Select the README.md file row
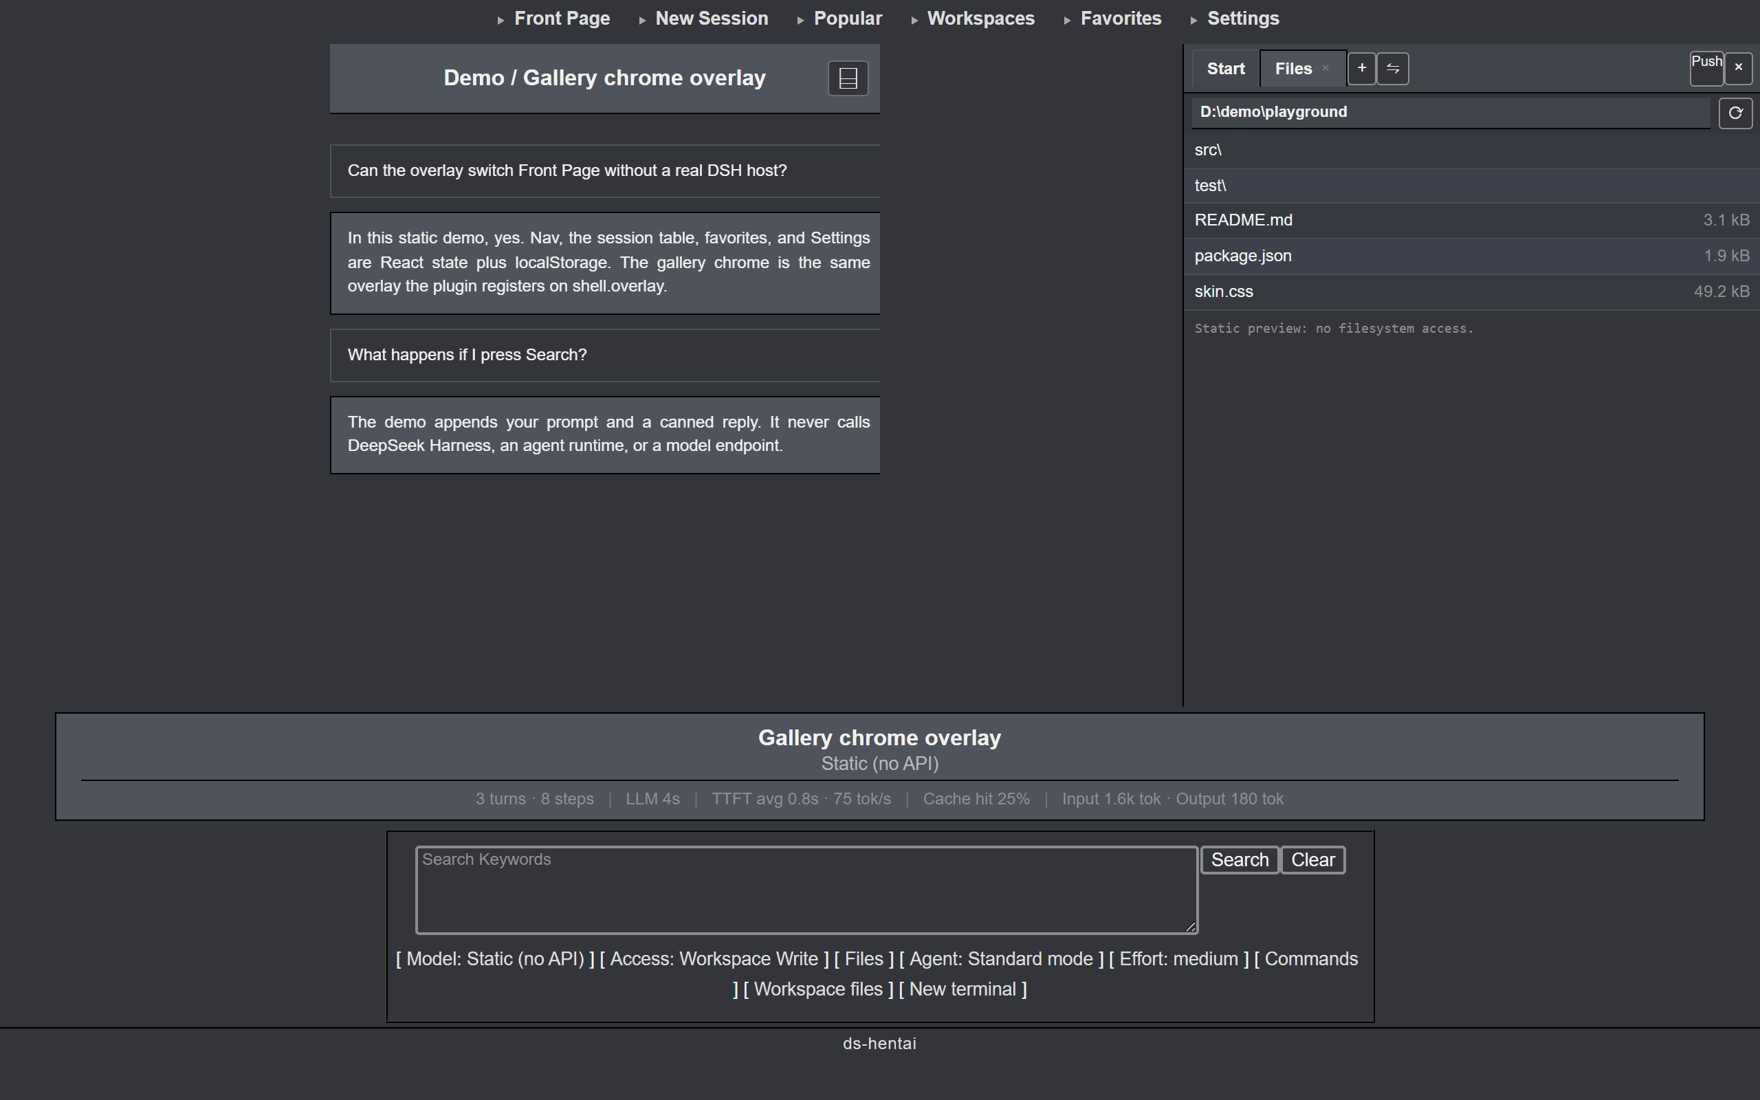The height and width of the screenshot is (1100, 1760). tap(1471, 221)
